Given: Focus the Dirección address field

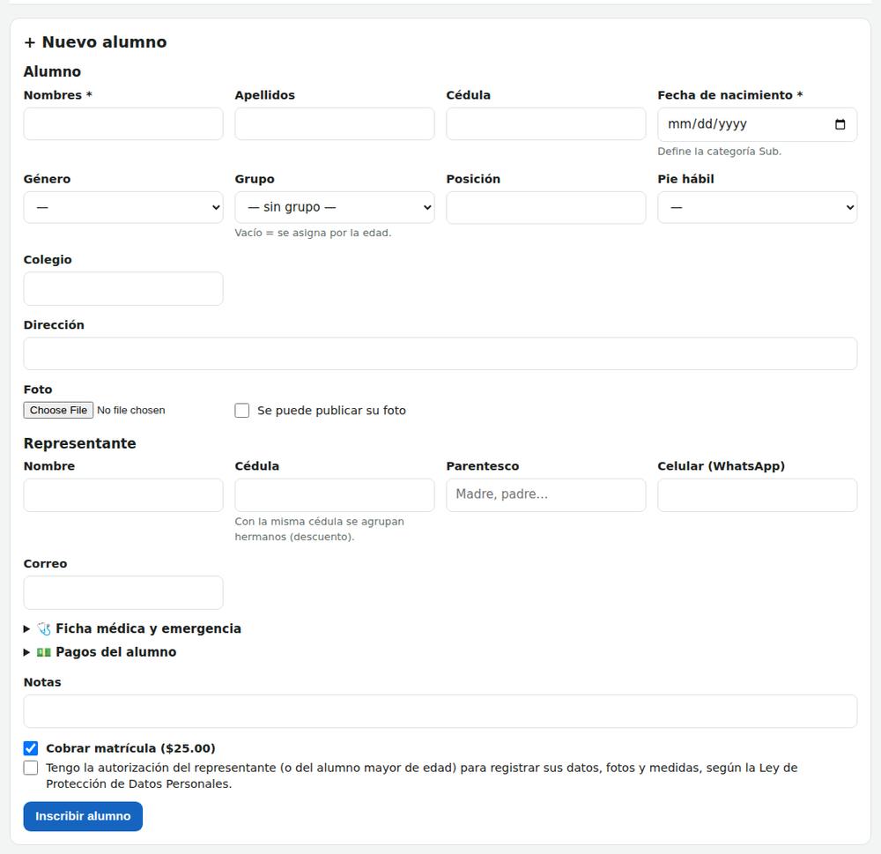Looking at the screenshot, I should tap(440, 353).
